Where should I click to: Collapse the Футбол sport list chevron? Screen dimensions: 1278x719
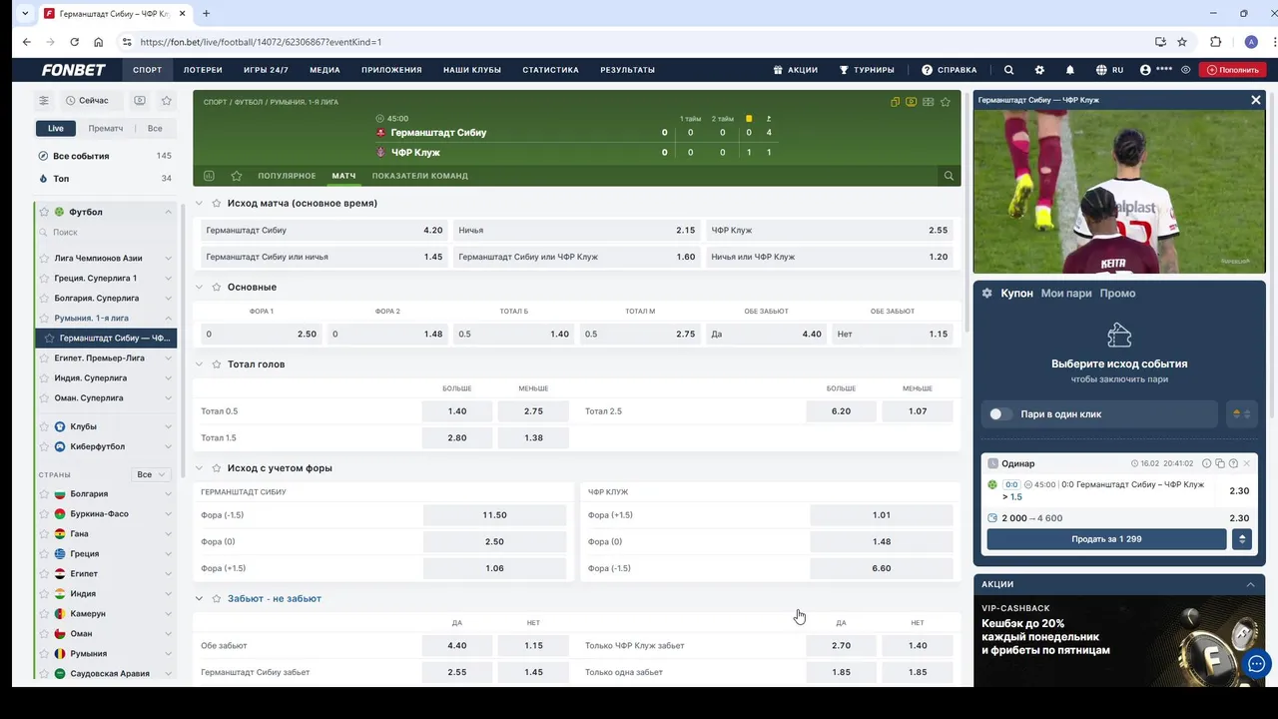pyautogui.click(x=168, y=212)
